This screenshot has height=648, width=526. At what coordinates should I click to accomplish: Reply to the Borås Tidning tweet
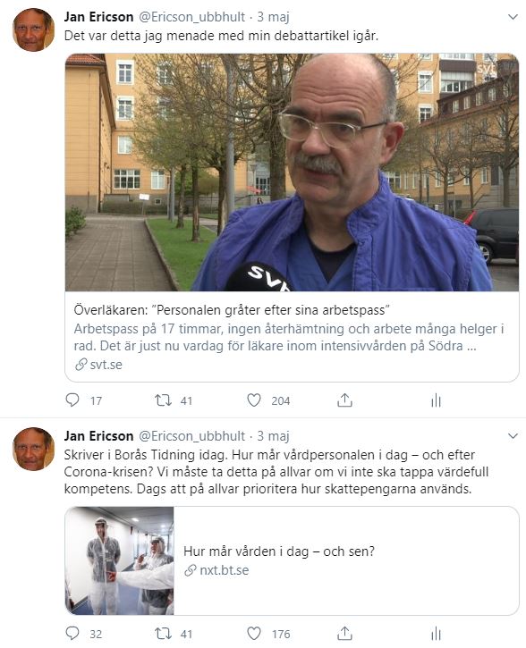[x=72, y=633]
